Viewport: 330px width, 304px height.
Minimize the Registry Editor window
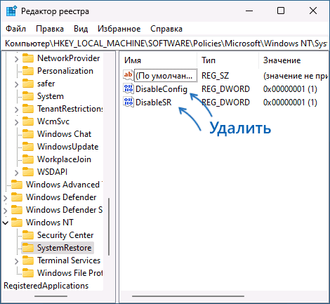[249, 11]
